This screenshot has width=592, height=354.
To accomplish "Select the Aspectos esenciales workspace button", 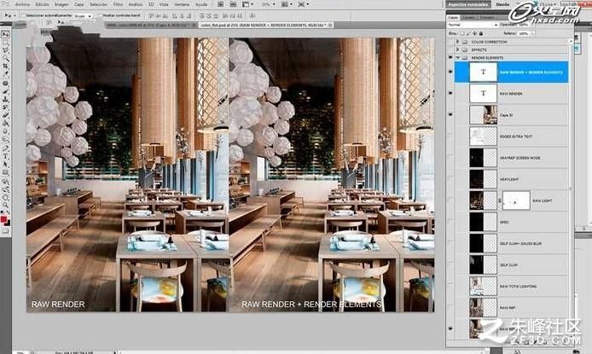I will click(x=468, y=4).
